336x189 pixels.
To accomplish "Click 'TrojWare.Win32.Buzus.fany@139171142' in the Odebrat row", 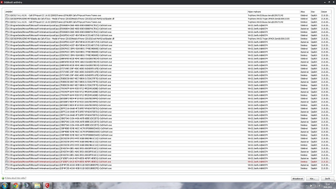I will (265, 16).
